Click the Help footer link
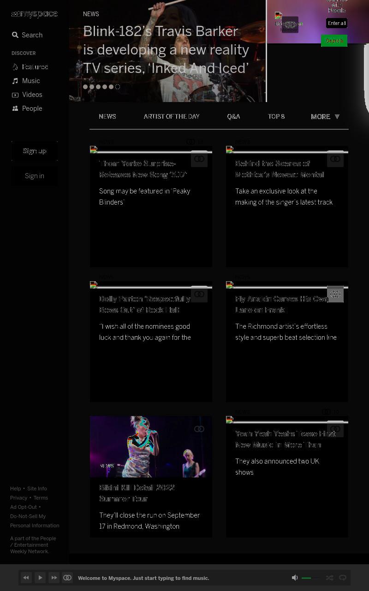 [x=16, y=488]
